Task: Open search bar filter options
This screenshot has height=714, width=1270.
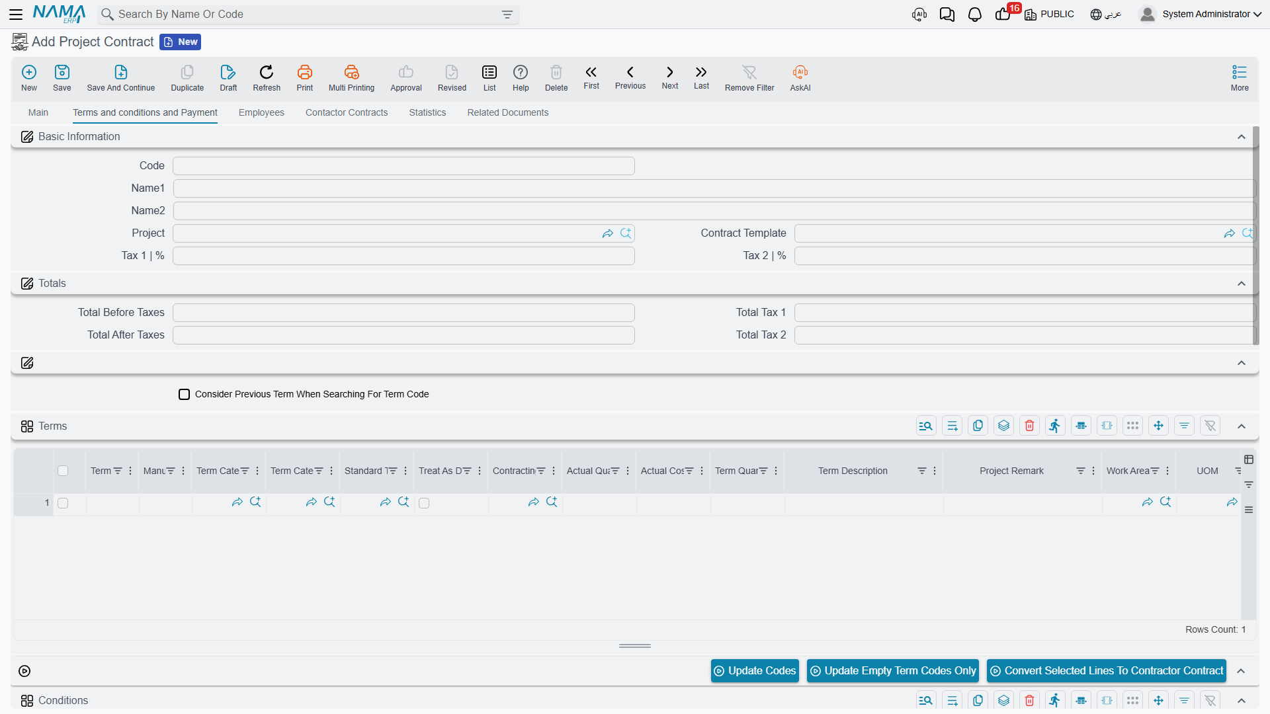Action: [507, 15]
